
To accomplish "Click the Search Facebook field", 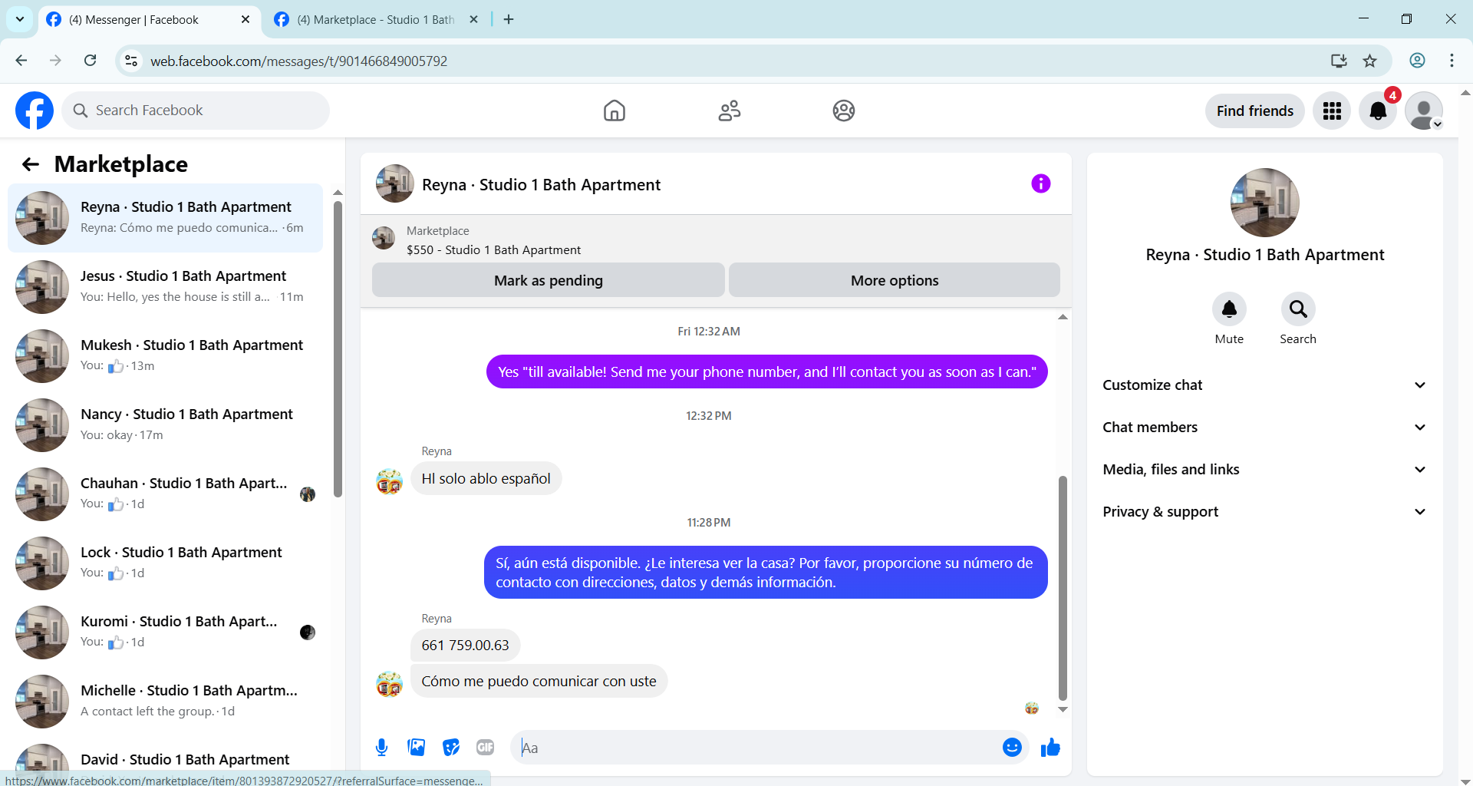I will click(196, 111).
